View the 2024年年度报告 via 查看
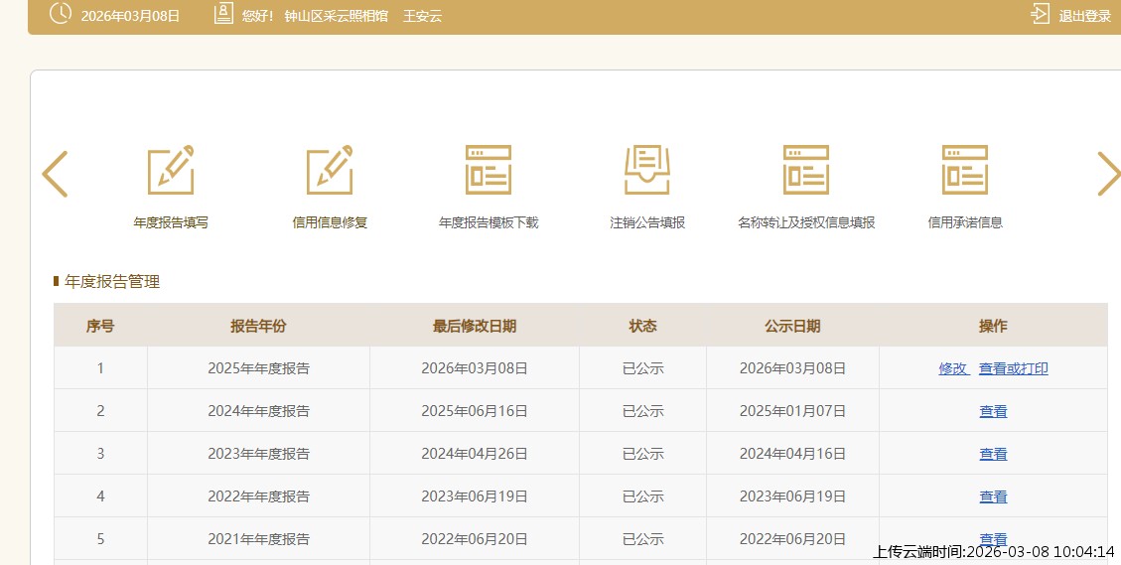The image size is (1121, 565). coord(993,411)
